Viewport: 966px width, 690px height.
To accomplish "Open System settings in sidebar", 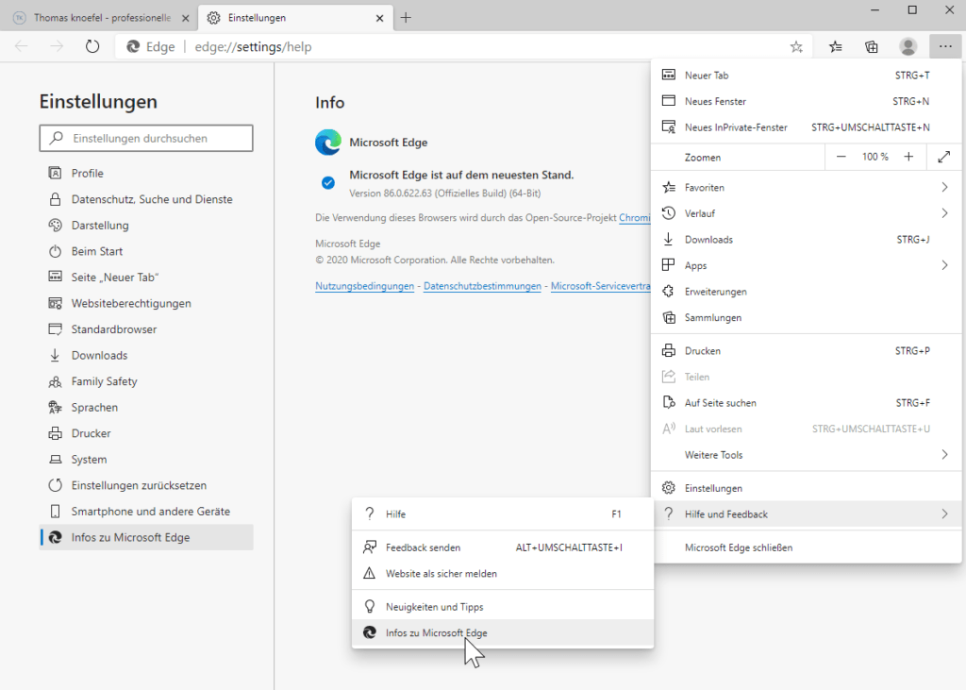I will 146,460.
